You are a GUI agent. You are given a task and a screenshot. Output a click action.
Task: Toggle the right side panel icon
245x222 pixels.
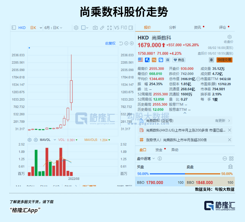click(x=131, y=28)
